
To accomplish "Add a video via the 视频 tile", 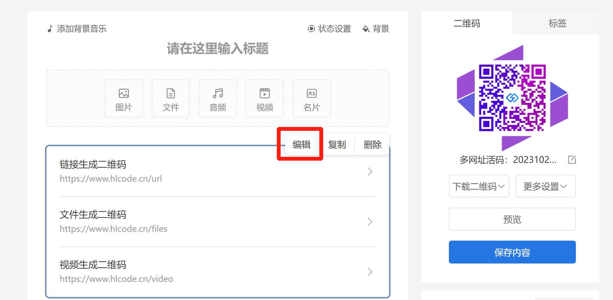I will click(x=265, y=98).
